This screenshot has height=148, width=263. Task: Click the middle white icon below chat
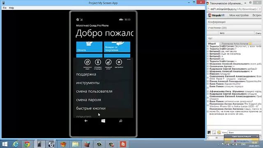point(214,132)
